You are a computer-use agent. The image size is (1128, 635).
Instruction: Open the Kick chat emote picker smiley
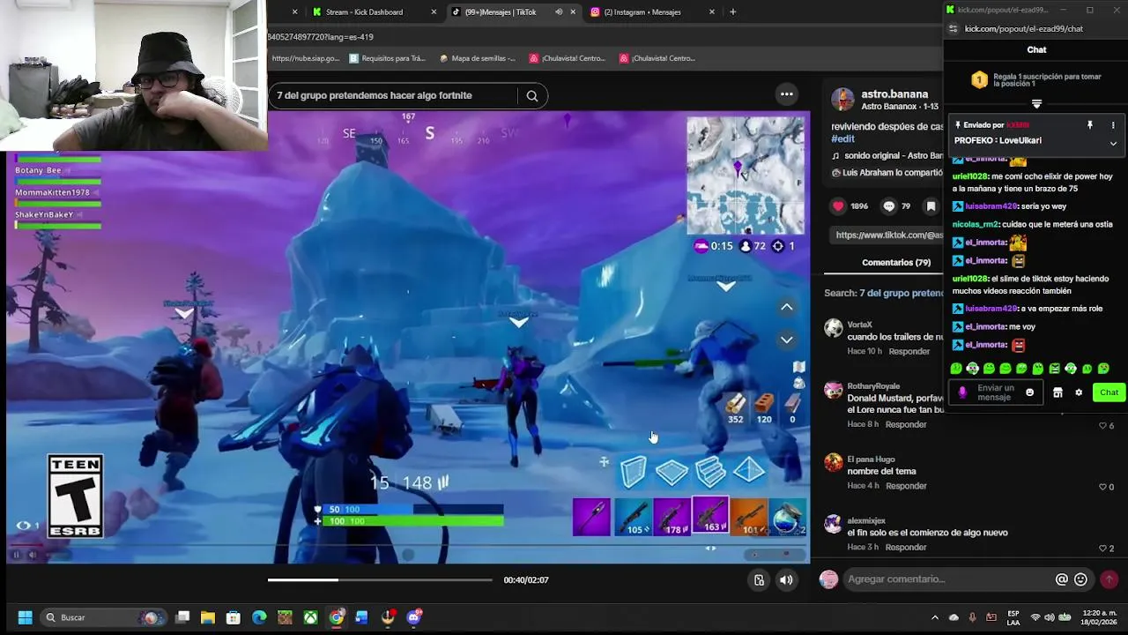coord(1029,392)
